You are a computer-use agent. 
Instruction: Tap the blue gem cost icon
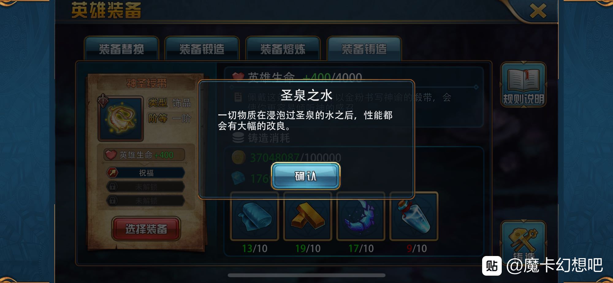238,178
